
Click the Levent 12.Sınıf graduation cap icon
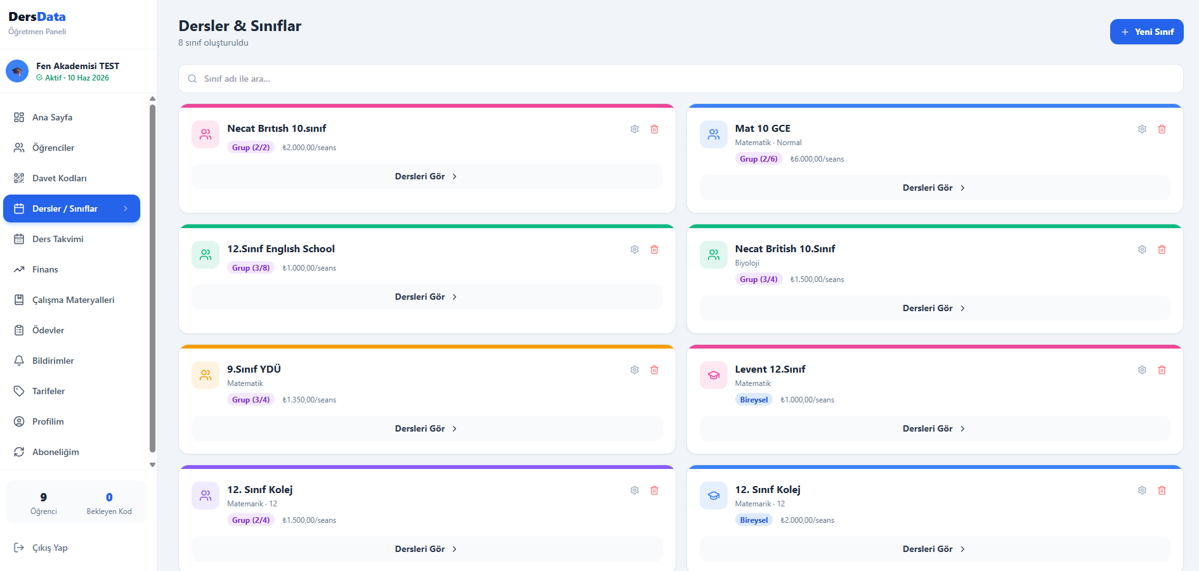click(713, 375)
